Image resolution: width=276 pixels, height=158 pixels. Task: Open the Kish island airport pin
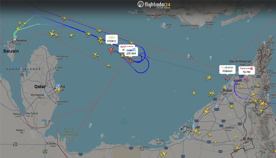(x=164, y=24)
